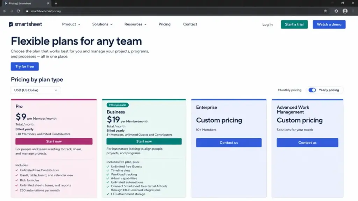The height and width of the screenshot is (201, 358).
Task: Click the 'Pricing by plan type' heading
Action: point(37,80)
